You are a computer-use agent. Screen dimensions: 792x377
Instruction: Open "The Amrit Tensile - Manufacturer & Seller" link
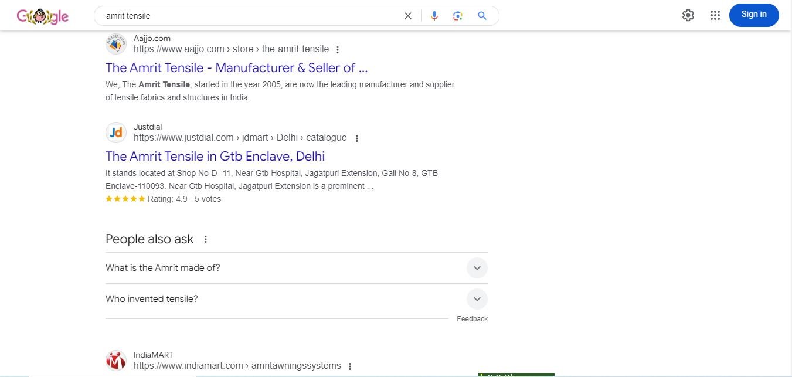236,67
